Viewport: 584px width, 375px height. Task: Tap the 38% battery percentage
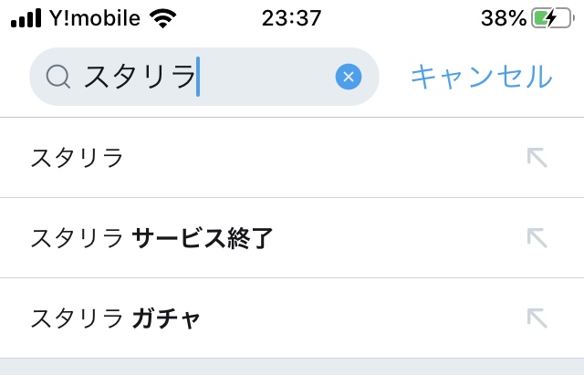click(503, 17)
